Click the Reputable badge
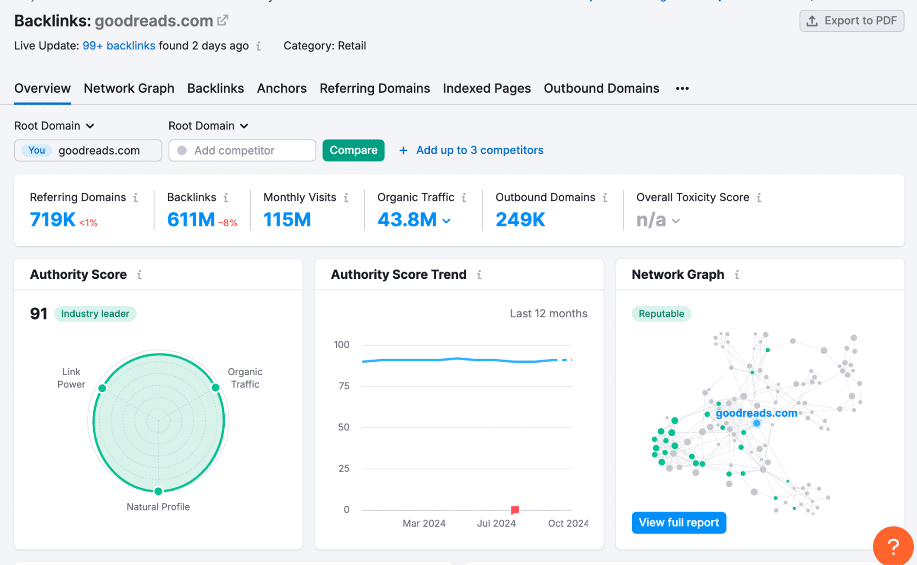 pyautogui.click(x=661, y=314)
